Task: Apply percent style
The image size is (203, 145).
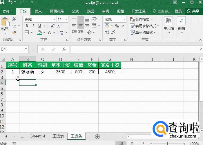Action: [x=117, y=26]
